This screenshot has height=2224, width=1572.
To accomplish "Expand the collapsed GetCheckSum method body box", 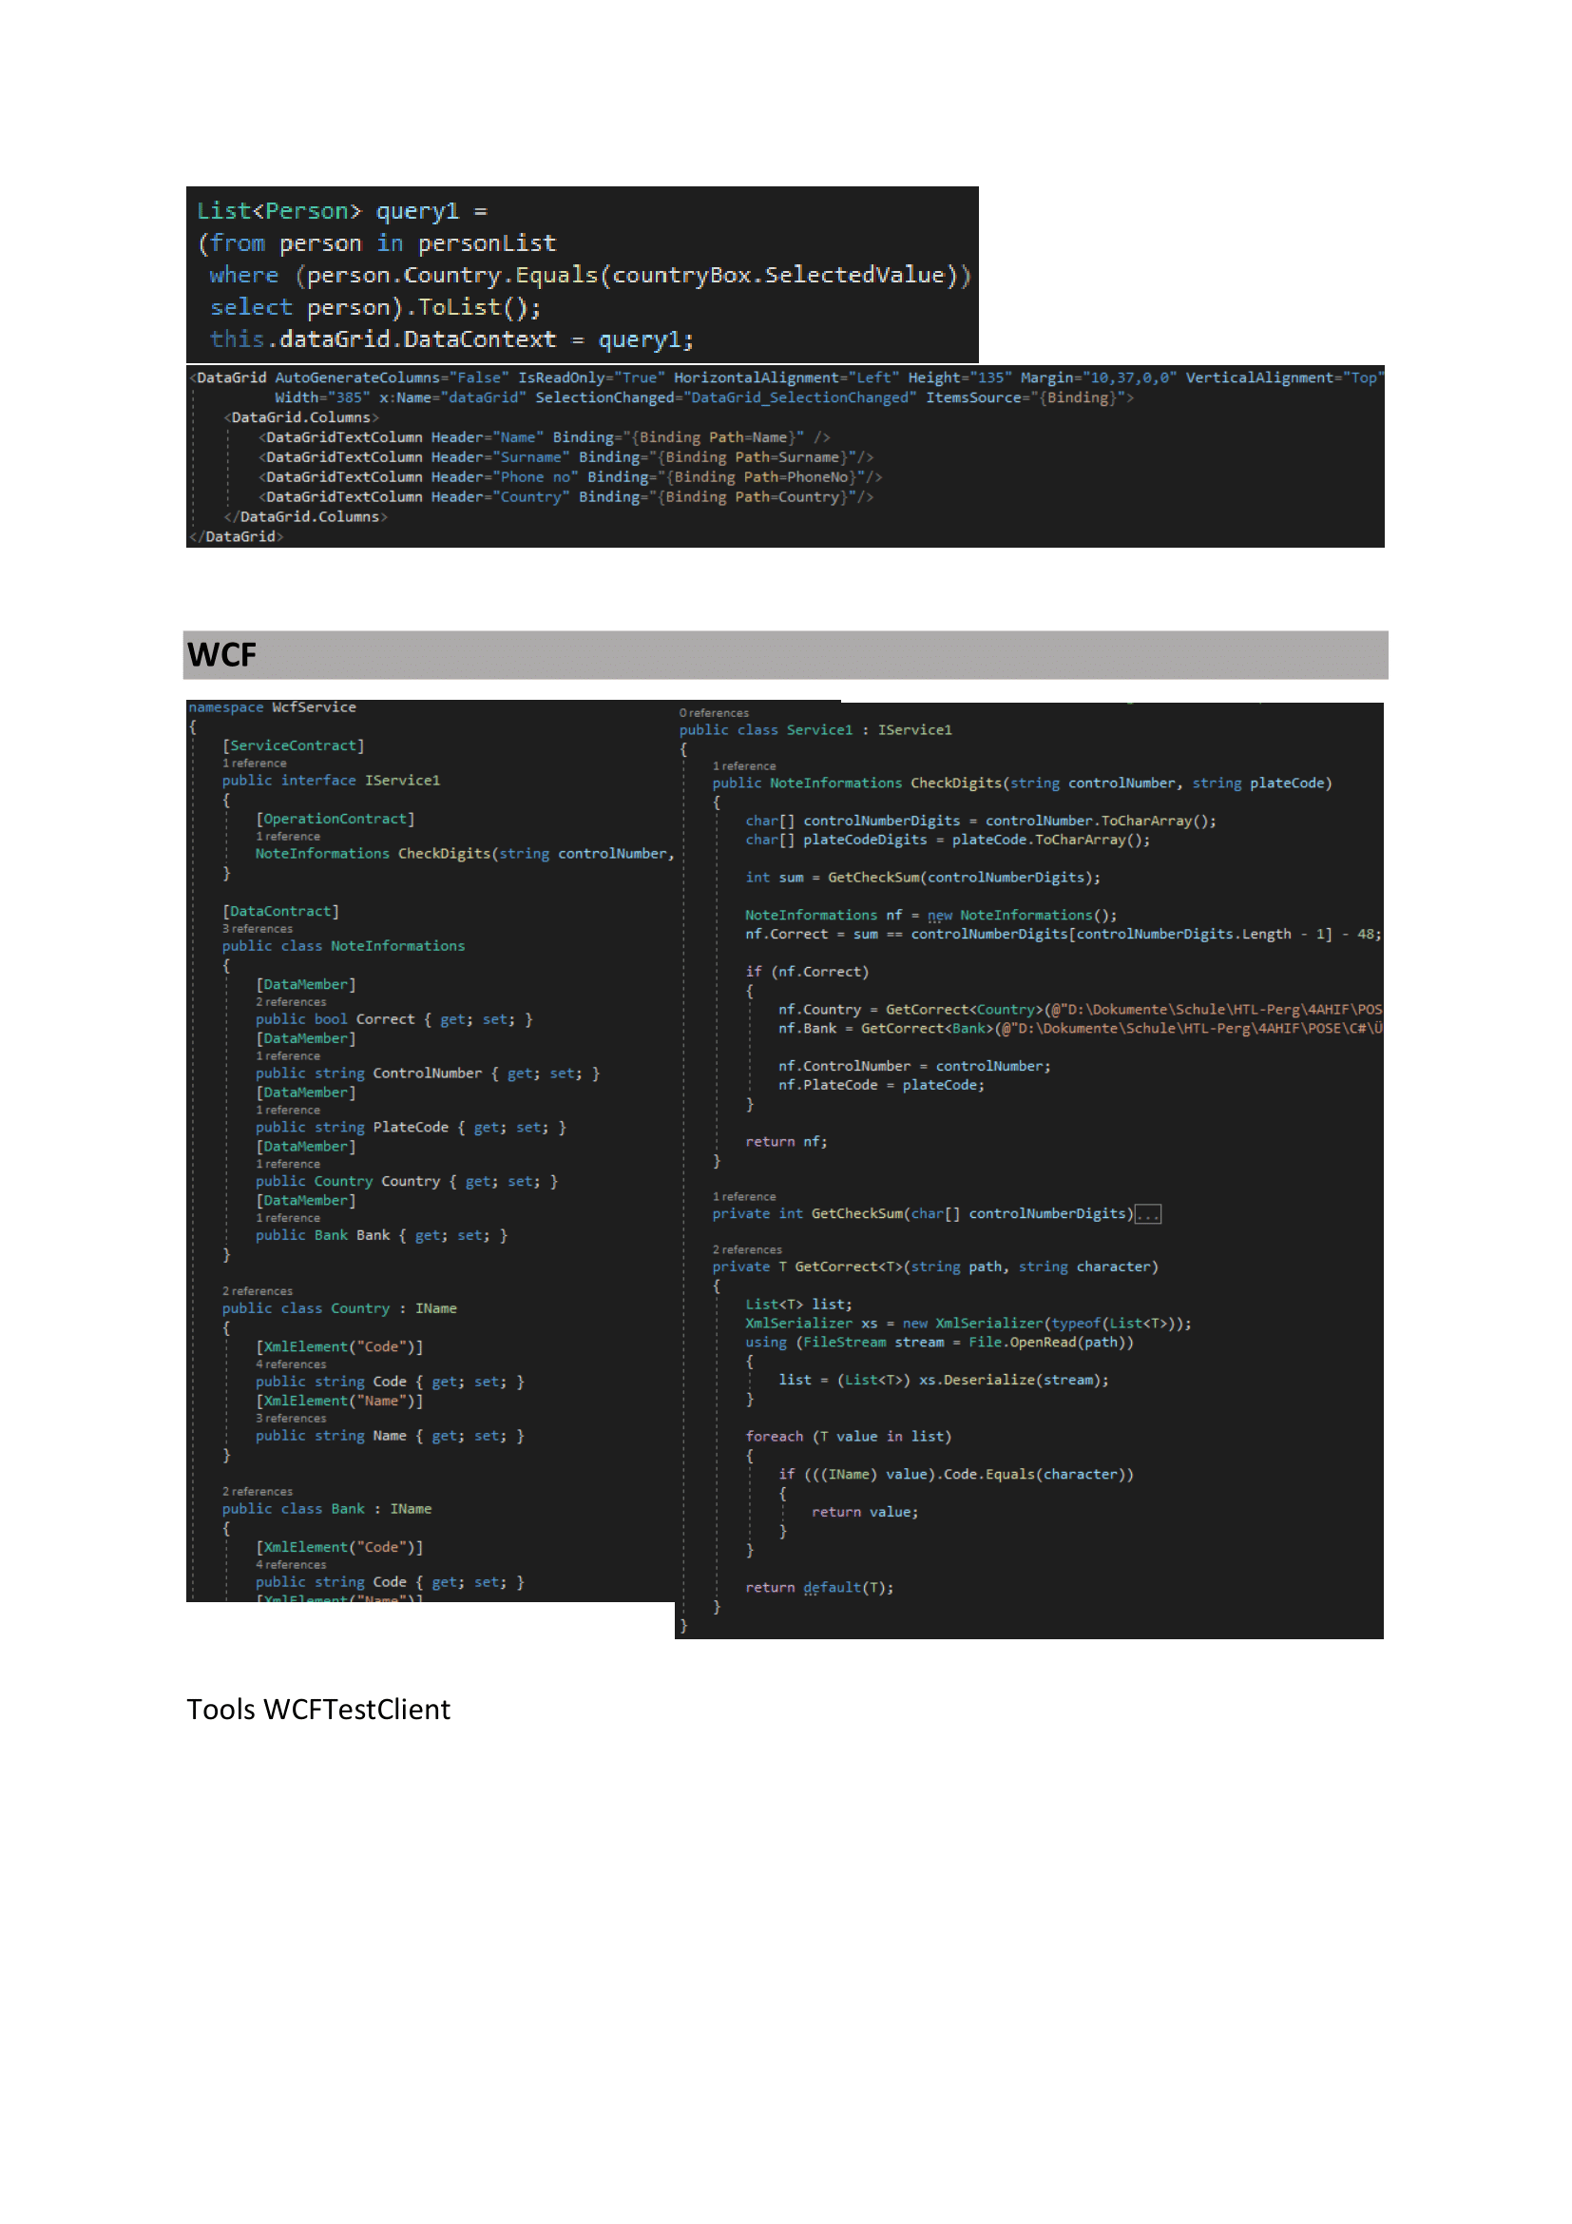I will click(x=1147, y=1213).
